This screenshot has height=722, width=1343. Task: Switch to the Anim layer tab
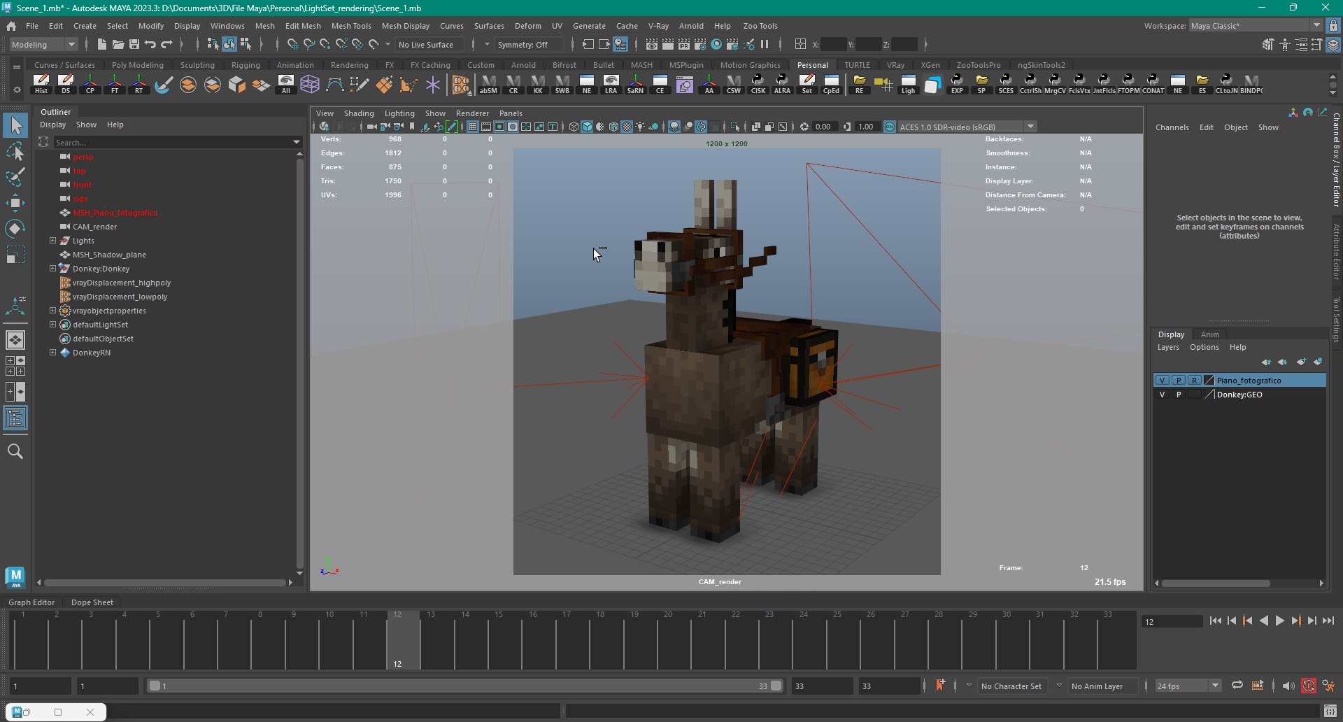coord(1209,334)
